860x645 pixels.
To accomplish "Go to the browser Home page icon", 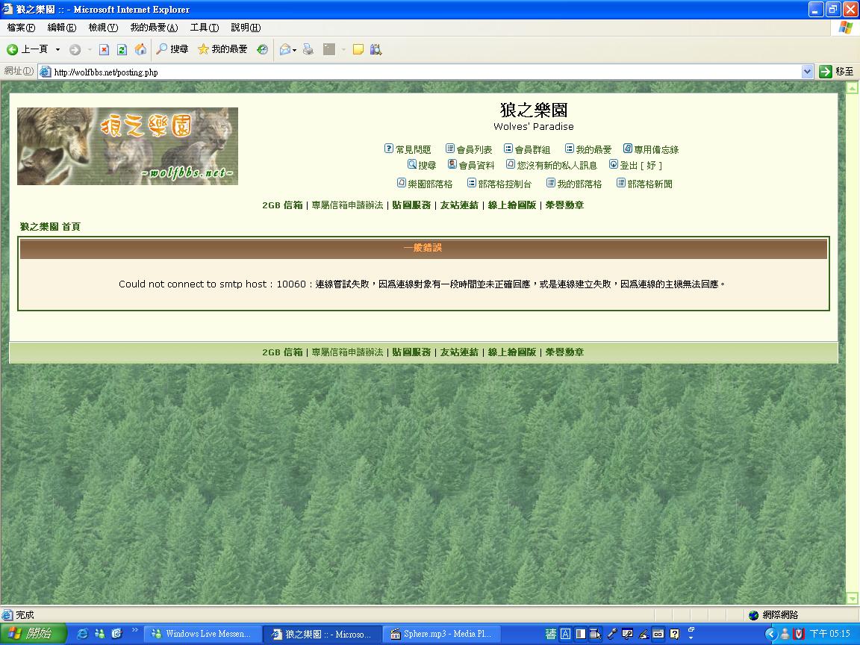I will [140, 50].
